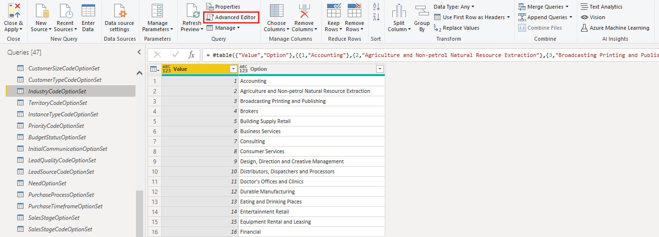Click the Financial cell
The height and width of the screenshot is (237, 659).
pos(311,232)
